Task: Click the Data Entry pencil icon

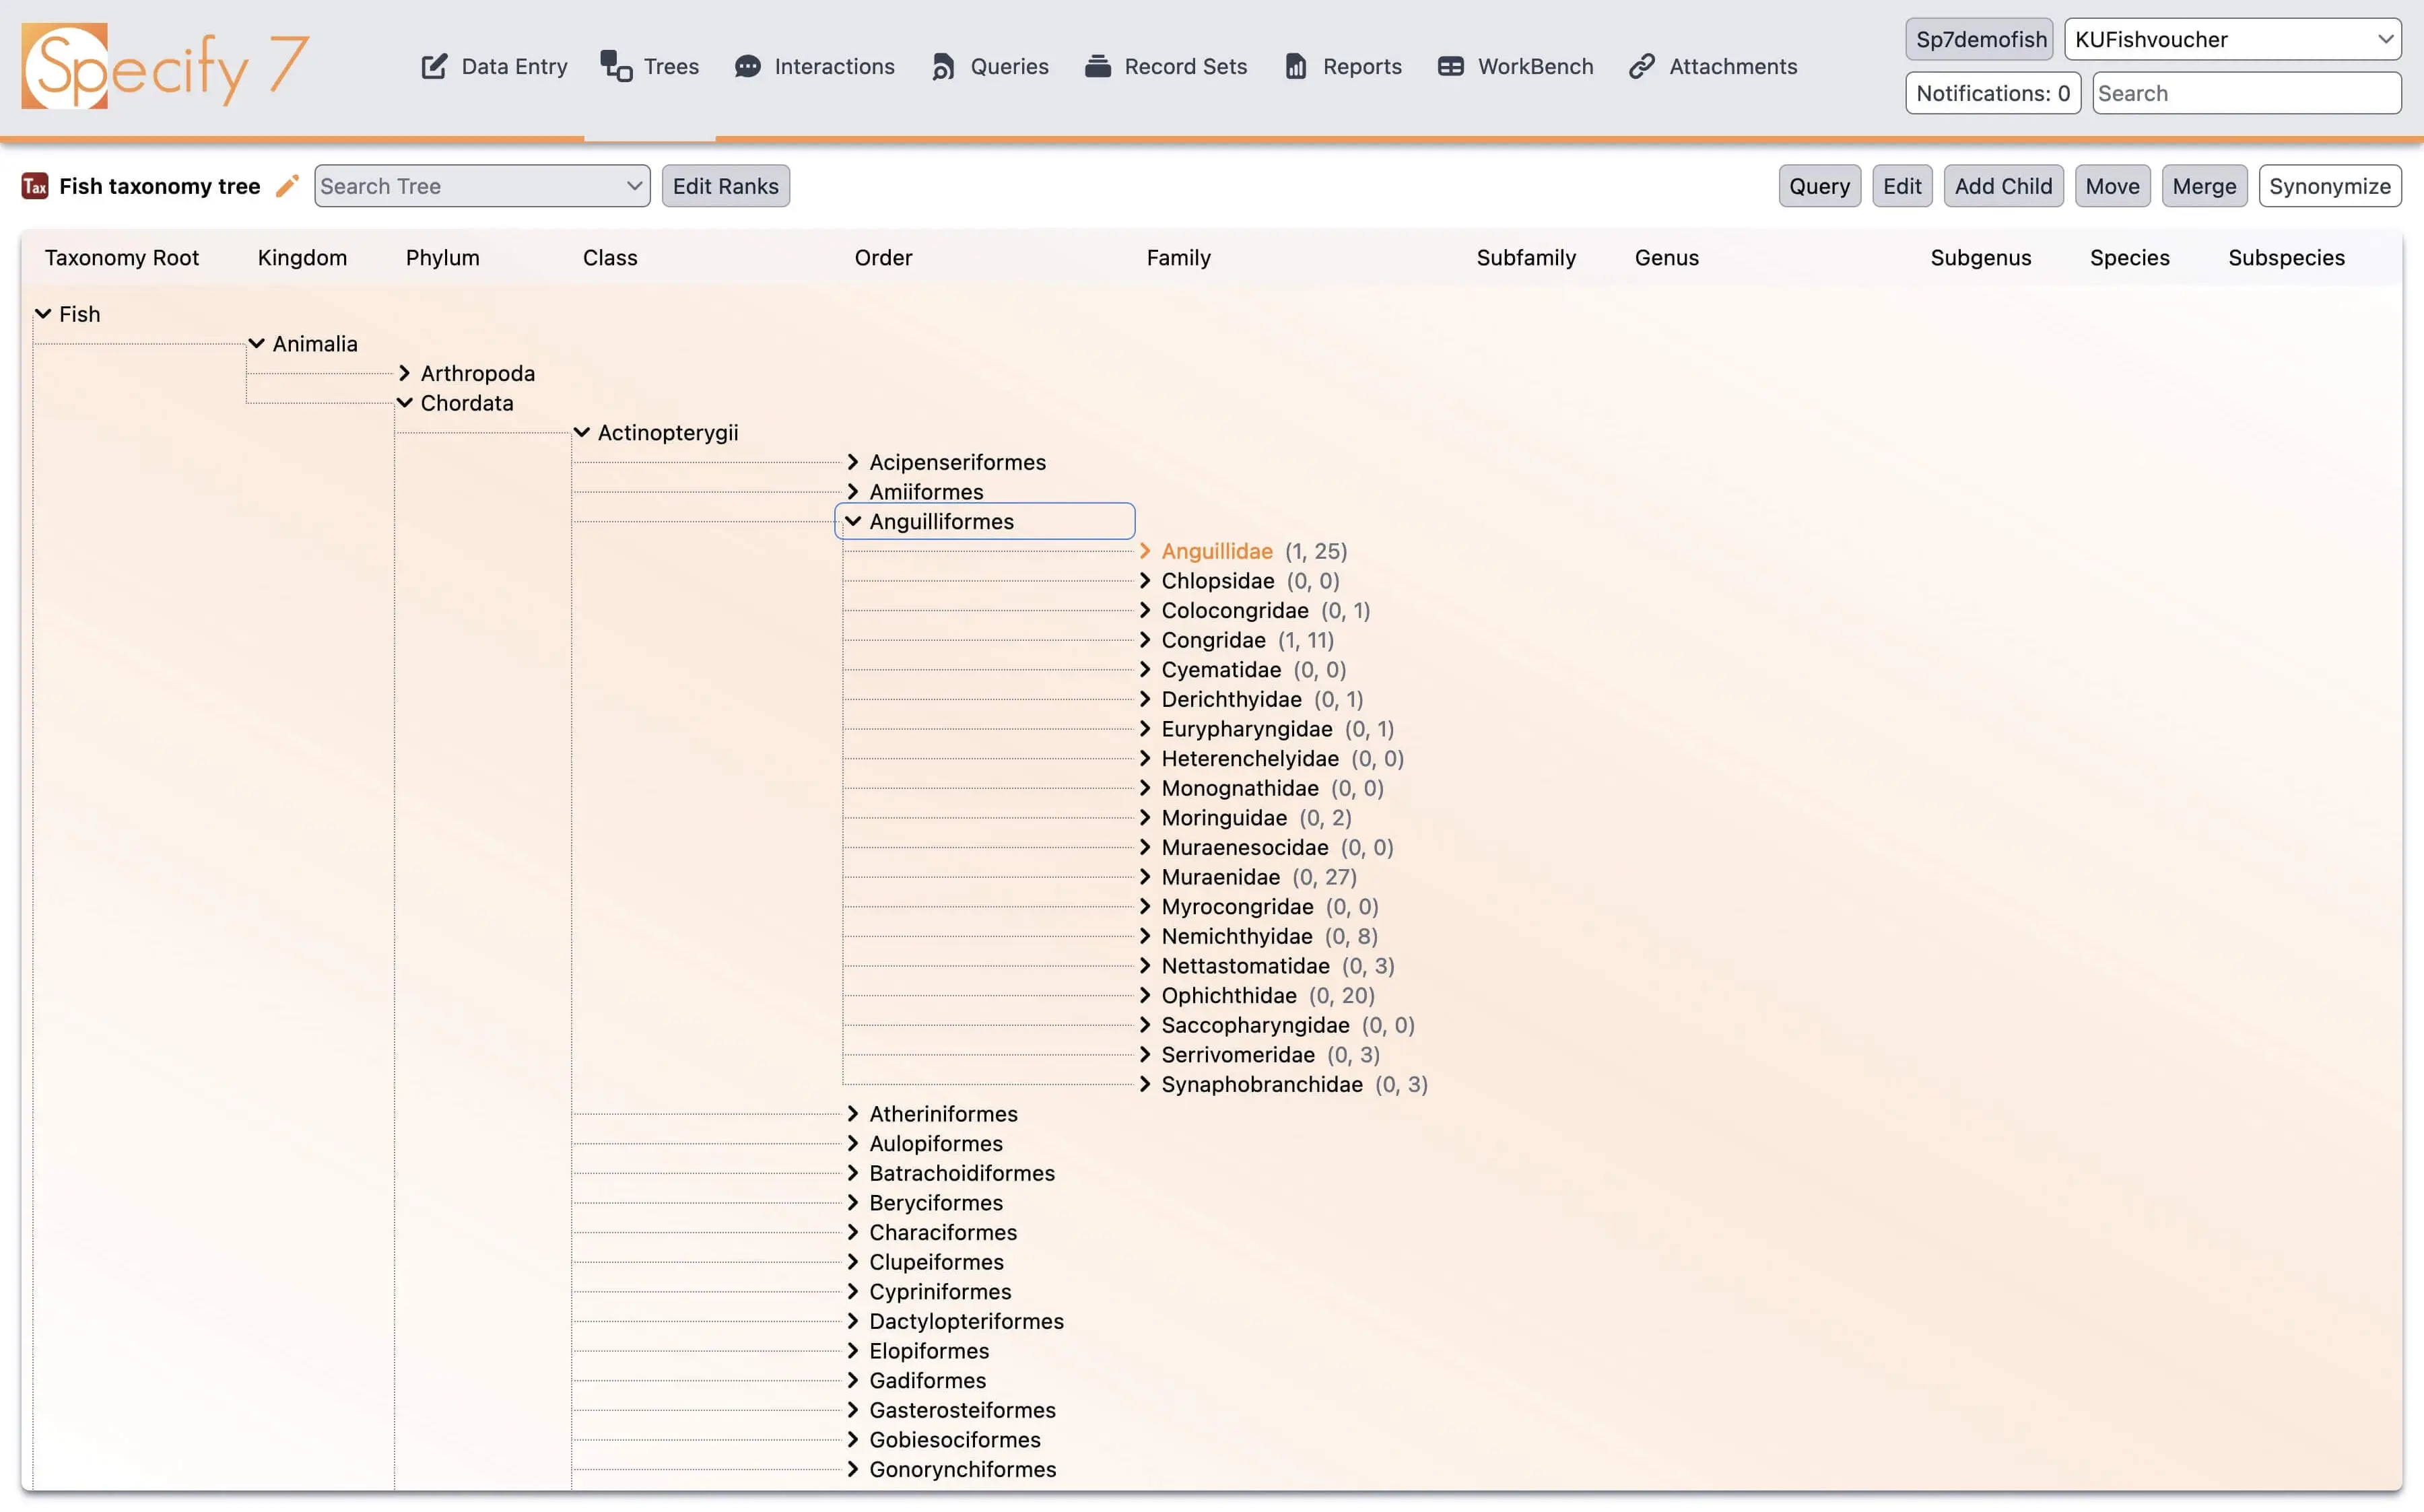Action: [434, 66]
